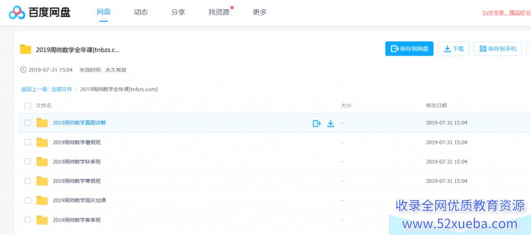
Task: Open the folder icon of 2019周帅数学秋季班
Action: coord(43,162)
